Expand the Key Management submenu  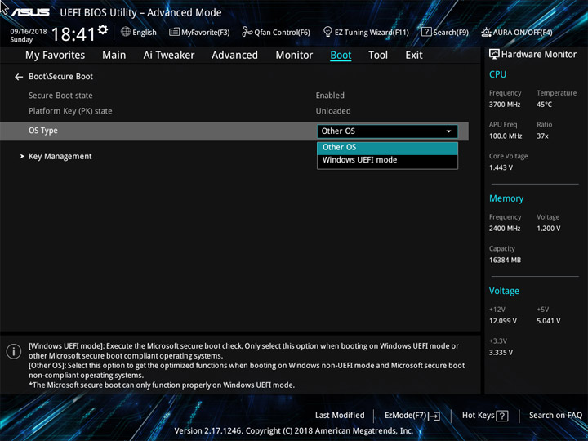pyautogui.click(x=60, y=156)
